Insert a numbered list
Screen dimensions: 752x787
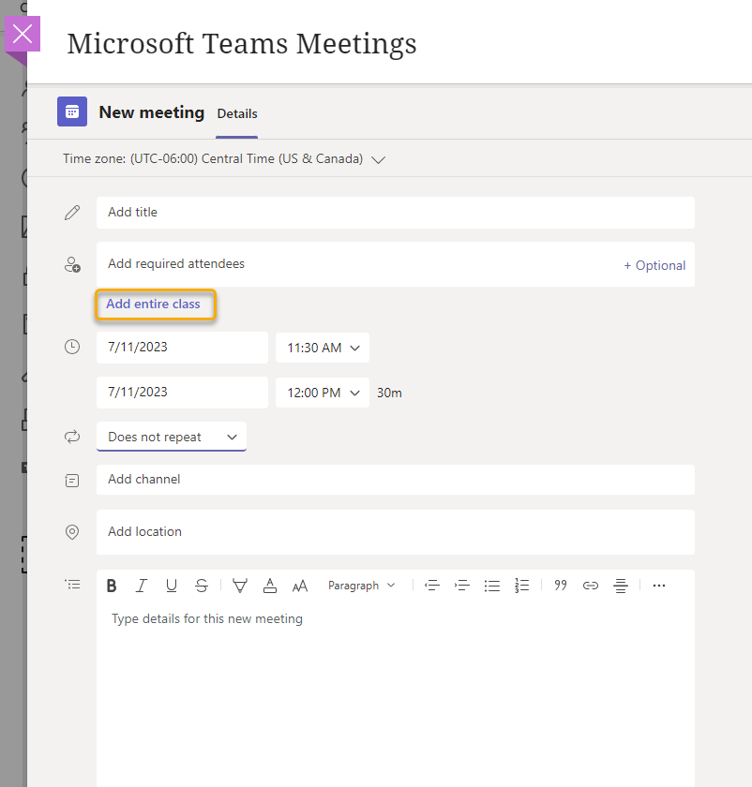[522, 586]
